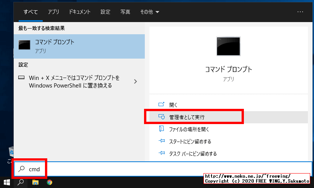The height and width of the screenshot is (188, 314).
Task: Click the pin icon beside スタートにピン留めする
Action: pyautogui.click(x=162, y=141)
